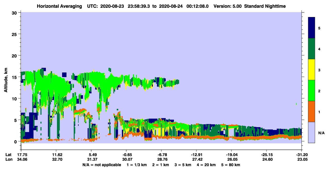Click the dark blue colorbar segment labeled 5
Viewport: 335px width, 172px height.
[x=312, y=28]
